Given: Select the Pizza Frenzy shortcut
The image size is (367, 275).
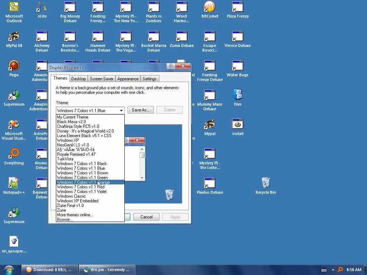Looking at the screenshot, I should [238, 10].
